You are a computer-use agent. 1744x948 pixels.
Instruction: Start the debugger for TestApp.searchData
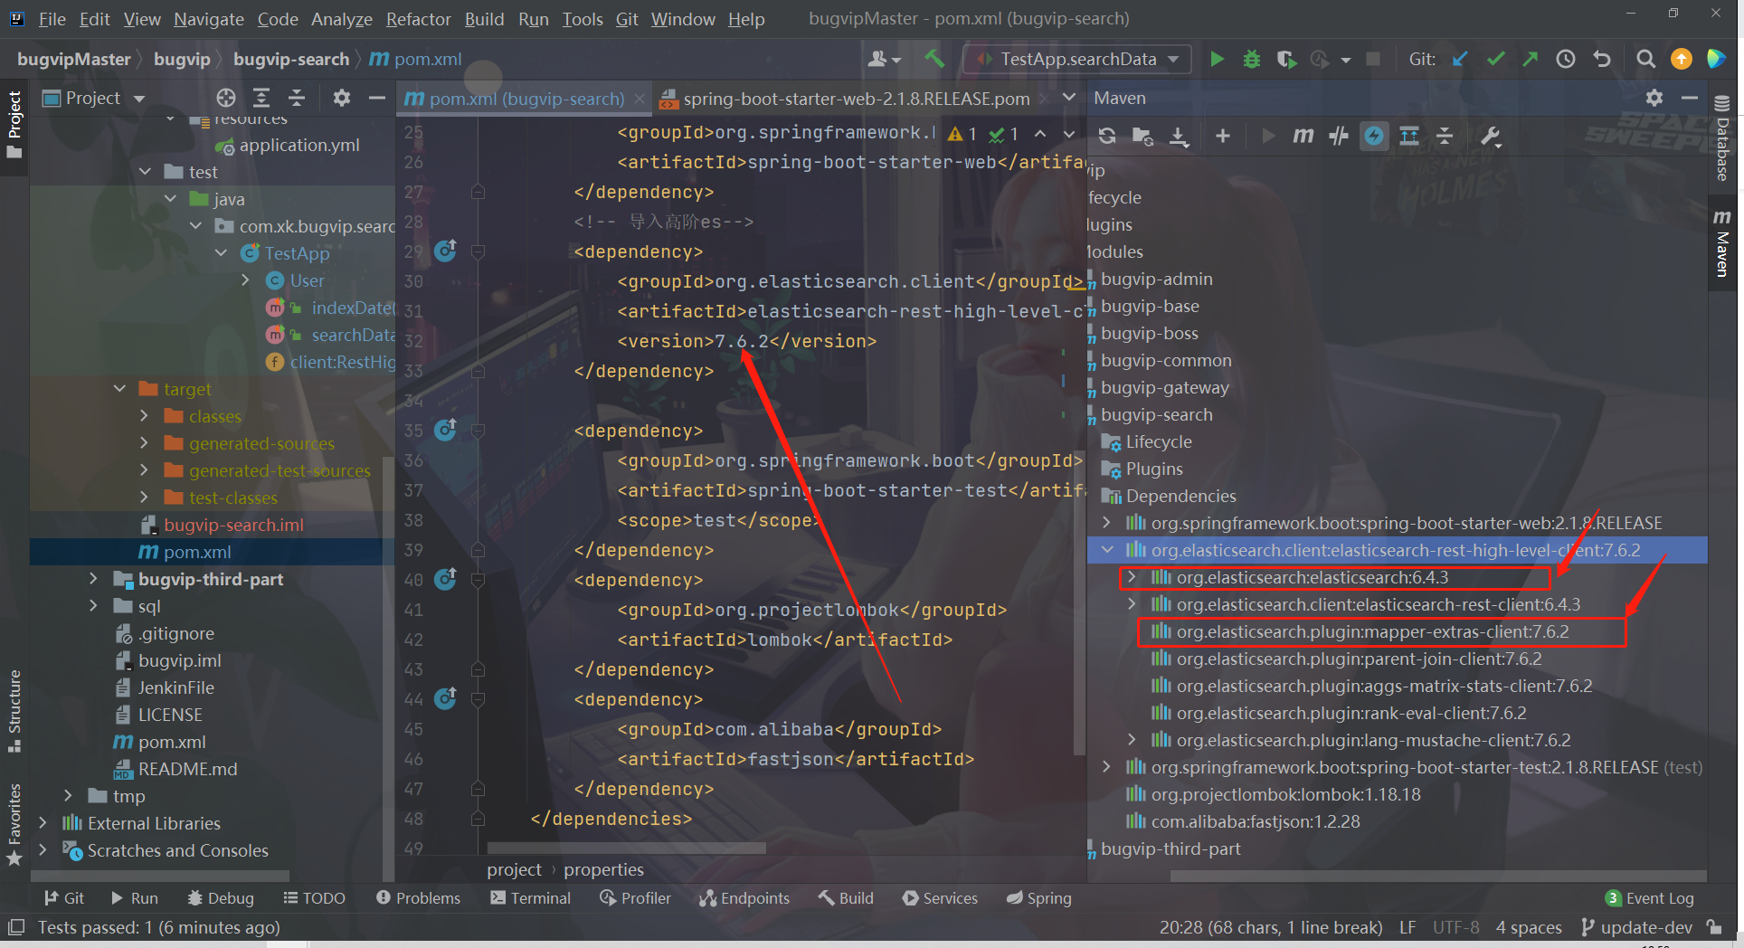point(1251,59)
